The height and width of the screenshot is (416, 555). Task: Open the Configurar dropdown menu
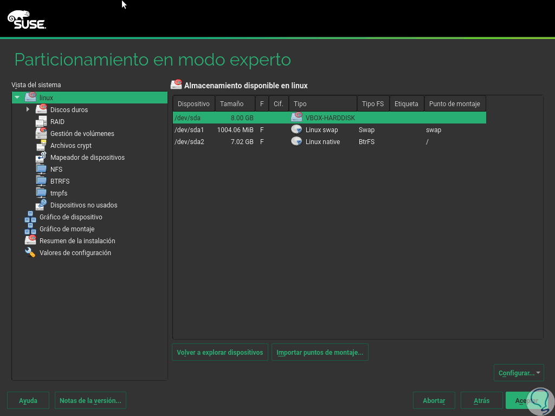pos(519,373)
